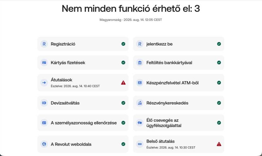Click the Magyarország date and time line
The image size is (262, 156).
click(x=131, y=20)
